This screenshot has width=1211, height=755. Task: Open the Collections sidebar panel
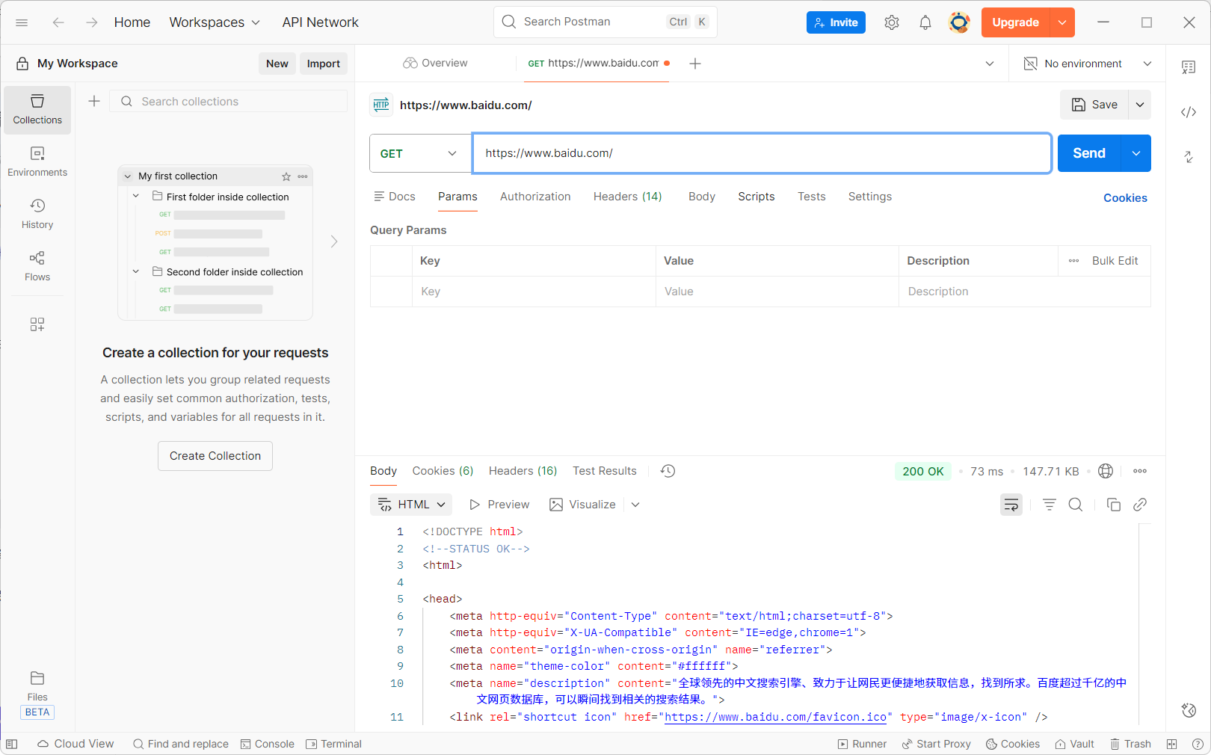coord(37,110)
